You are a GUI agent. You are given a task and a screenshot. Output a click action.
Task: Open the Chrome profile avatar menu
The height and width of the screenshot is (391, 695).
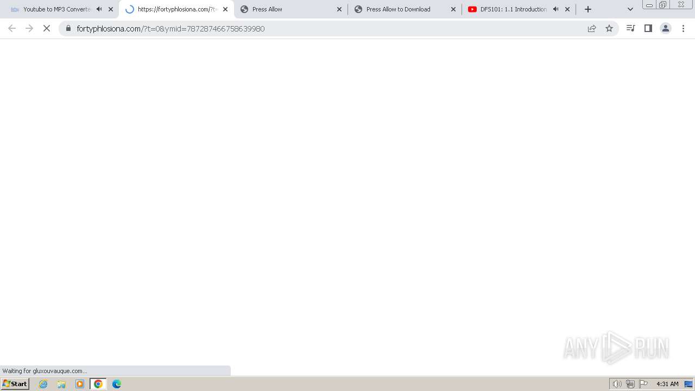click(665, 28)
